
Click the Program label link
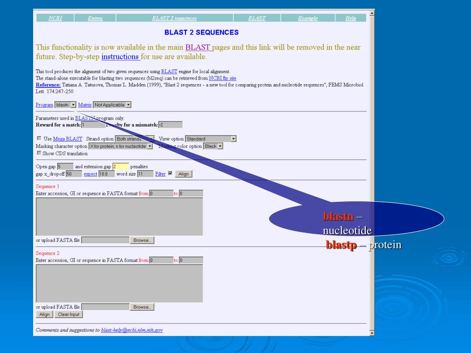pos(45,105)
